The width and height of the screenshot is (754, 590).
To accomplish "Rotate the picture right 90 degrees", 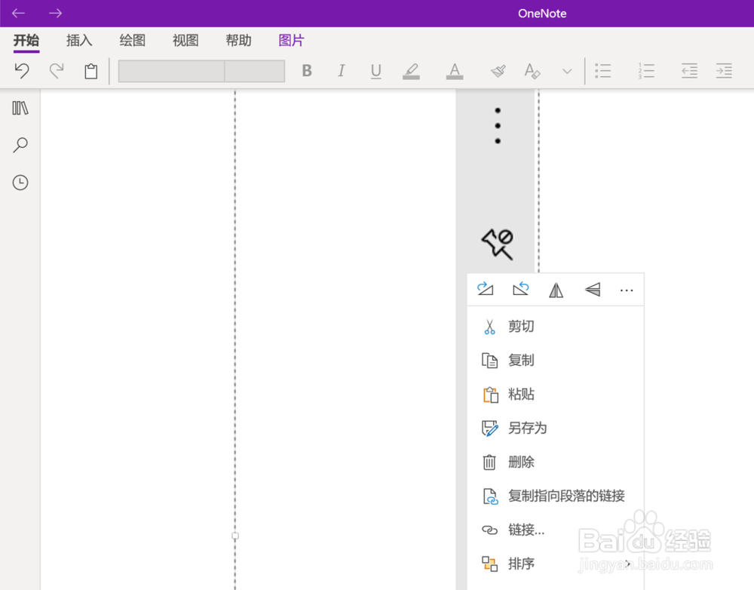I will 485,289.
